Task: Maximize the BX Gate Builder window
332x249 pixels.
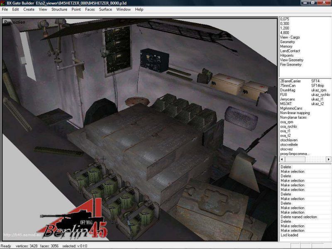Action: tap(313, 2)
